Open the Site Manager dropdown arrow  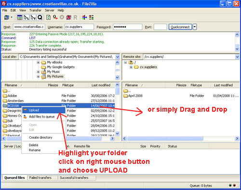coord(12,17)
